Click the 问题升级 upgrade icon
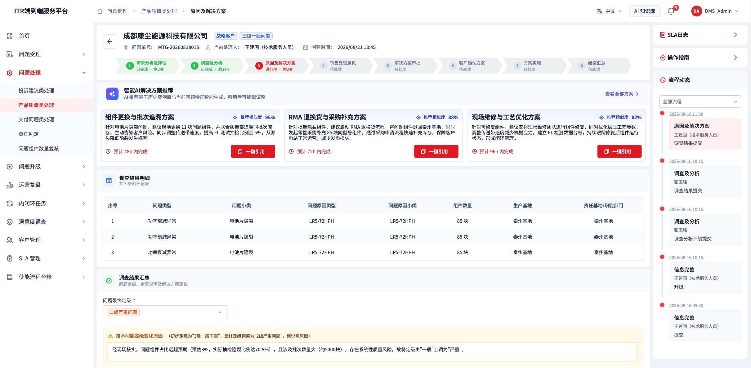 pyautogui.click(x=10, y=167)
